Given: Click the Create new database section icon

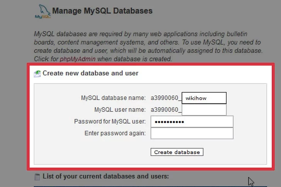Looking at the screenshot, I should pos(37,73).
